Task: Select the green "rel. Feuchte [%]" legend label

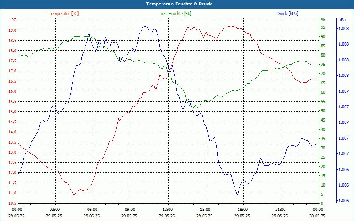Action: coord(176,14)
